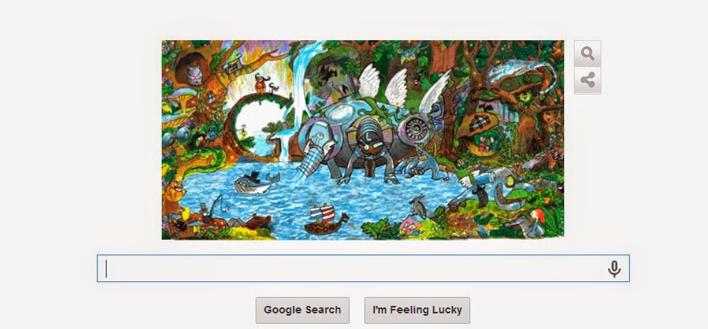Start voice search with the microphone icon
Viewport: 708px width, 329px height.
[x=613, y=269]
